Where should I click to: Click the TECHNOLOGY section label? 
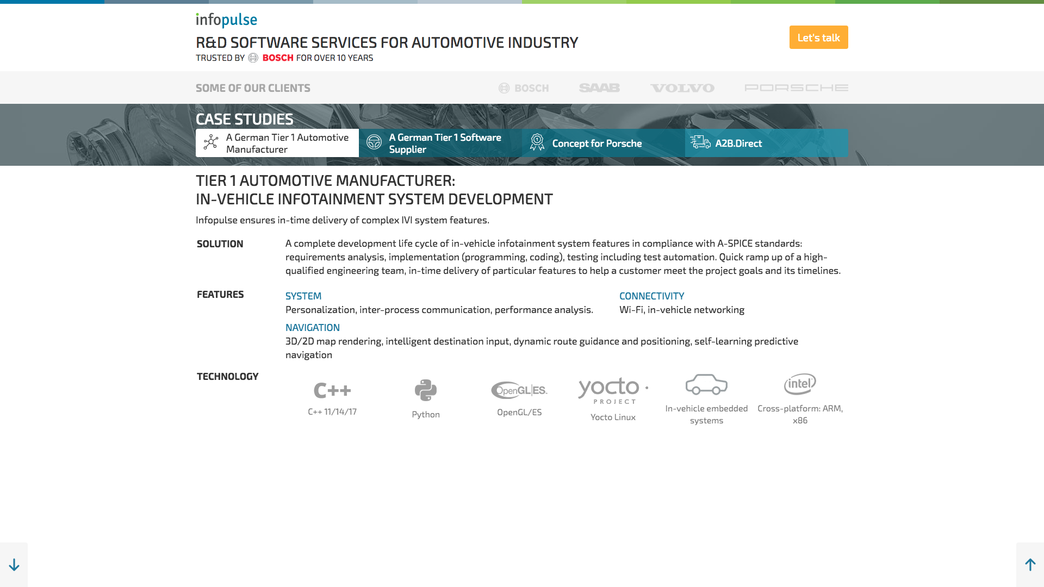(x=227, y=377)
